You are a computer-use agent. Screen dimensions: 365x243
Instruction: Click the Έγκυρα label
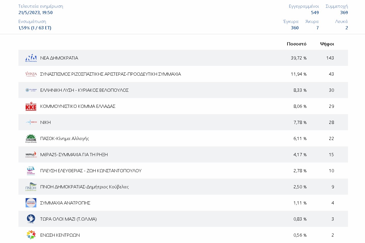pos(291,22)
